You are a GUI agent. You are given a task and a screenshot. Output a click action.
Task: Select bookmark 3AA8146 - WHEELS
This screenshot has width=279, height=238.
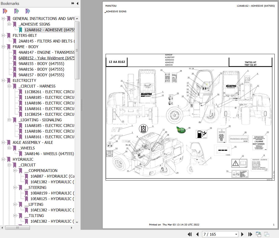[49, 154]
